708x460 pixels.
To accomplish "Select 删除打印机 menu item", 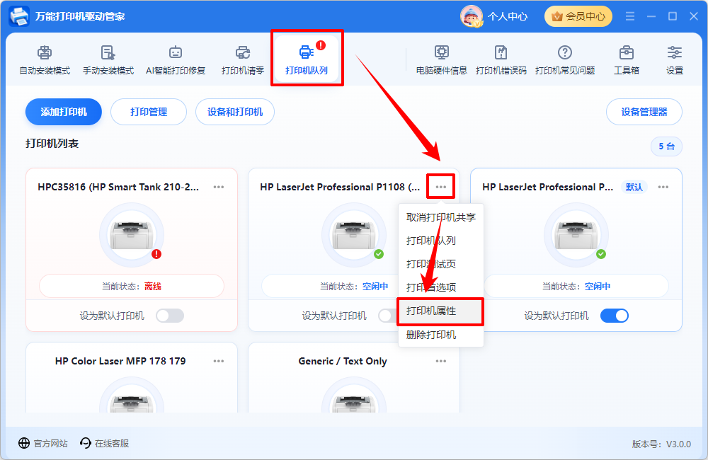I will click(x=440, y=335).
